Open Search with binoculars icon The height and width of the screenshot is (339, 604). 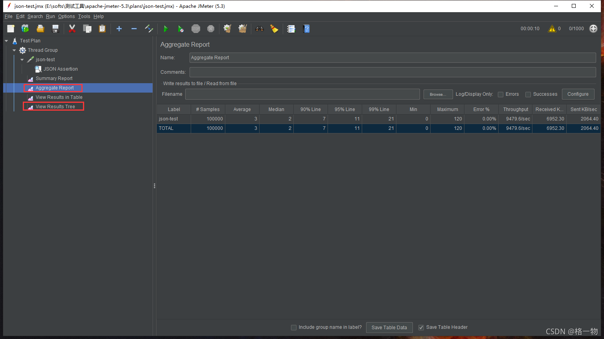[259, 29]
